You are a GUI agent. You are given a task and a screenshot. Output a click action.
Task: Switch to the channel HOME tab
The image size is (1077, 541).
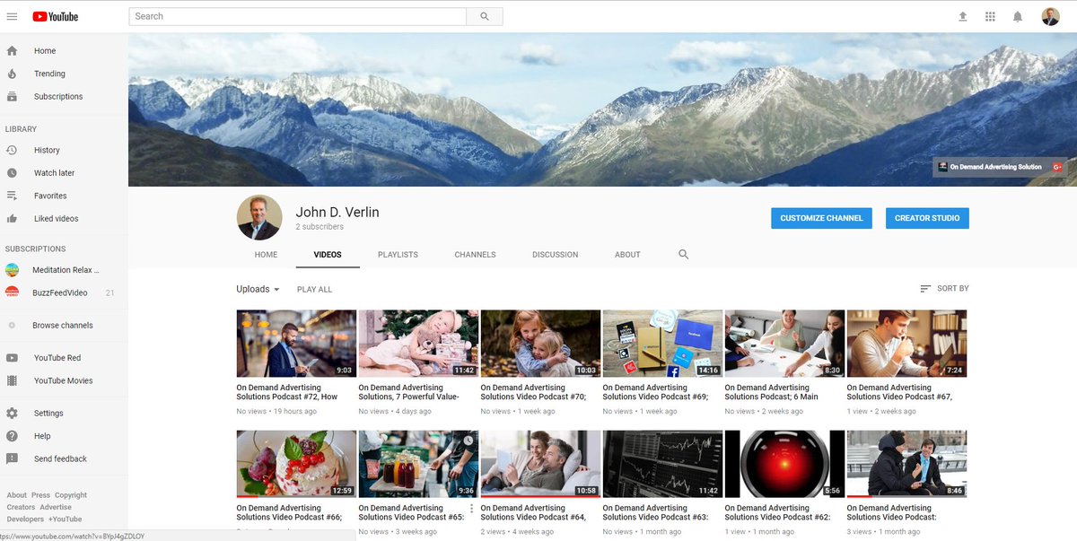[x=266, y=255]
